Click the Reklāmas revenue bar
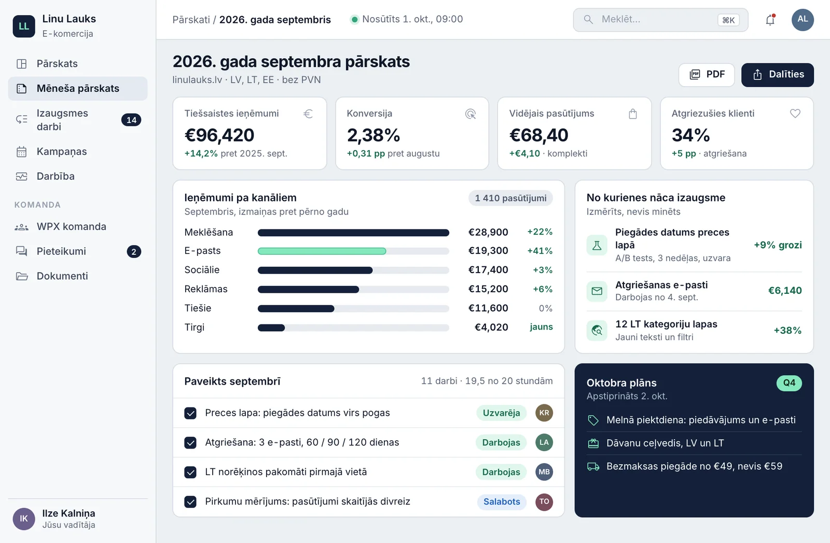Viewport: 830px width, 543px height. [x=308, y=290]
